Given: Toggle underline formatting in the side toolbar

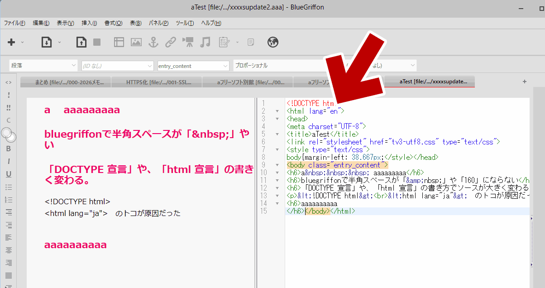Looking at the screenshot, I should click(8, 174).
